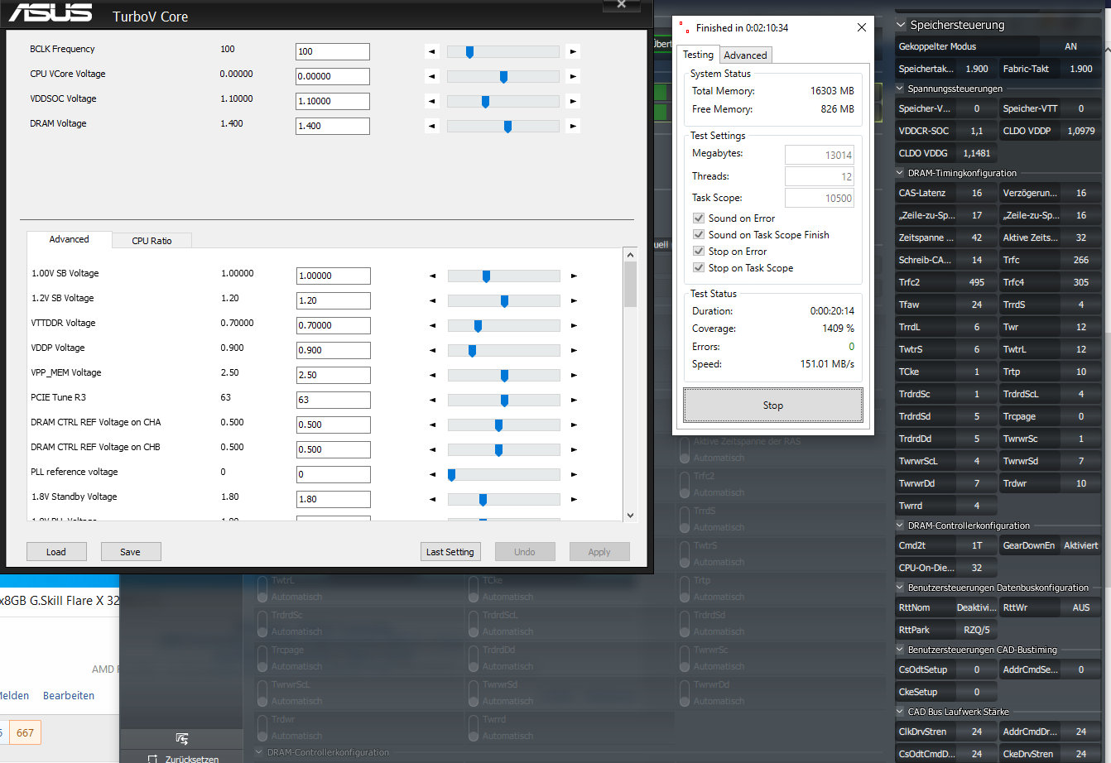Toggle the TrdrdSc Automatisch switch

click(262, 623)
